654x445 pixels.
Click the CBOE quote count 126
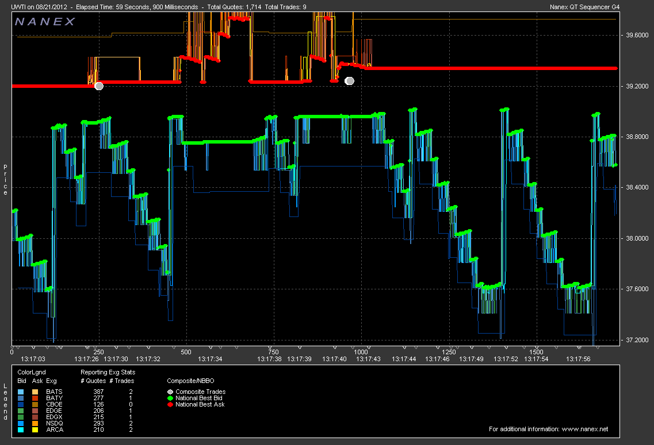[x=98, y=404]
